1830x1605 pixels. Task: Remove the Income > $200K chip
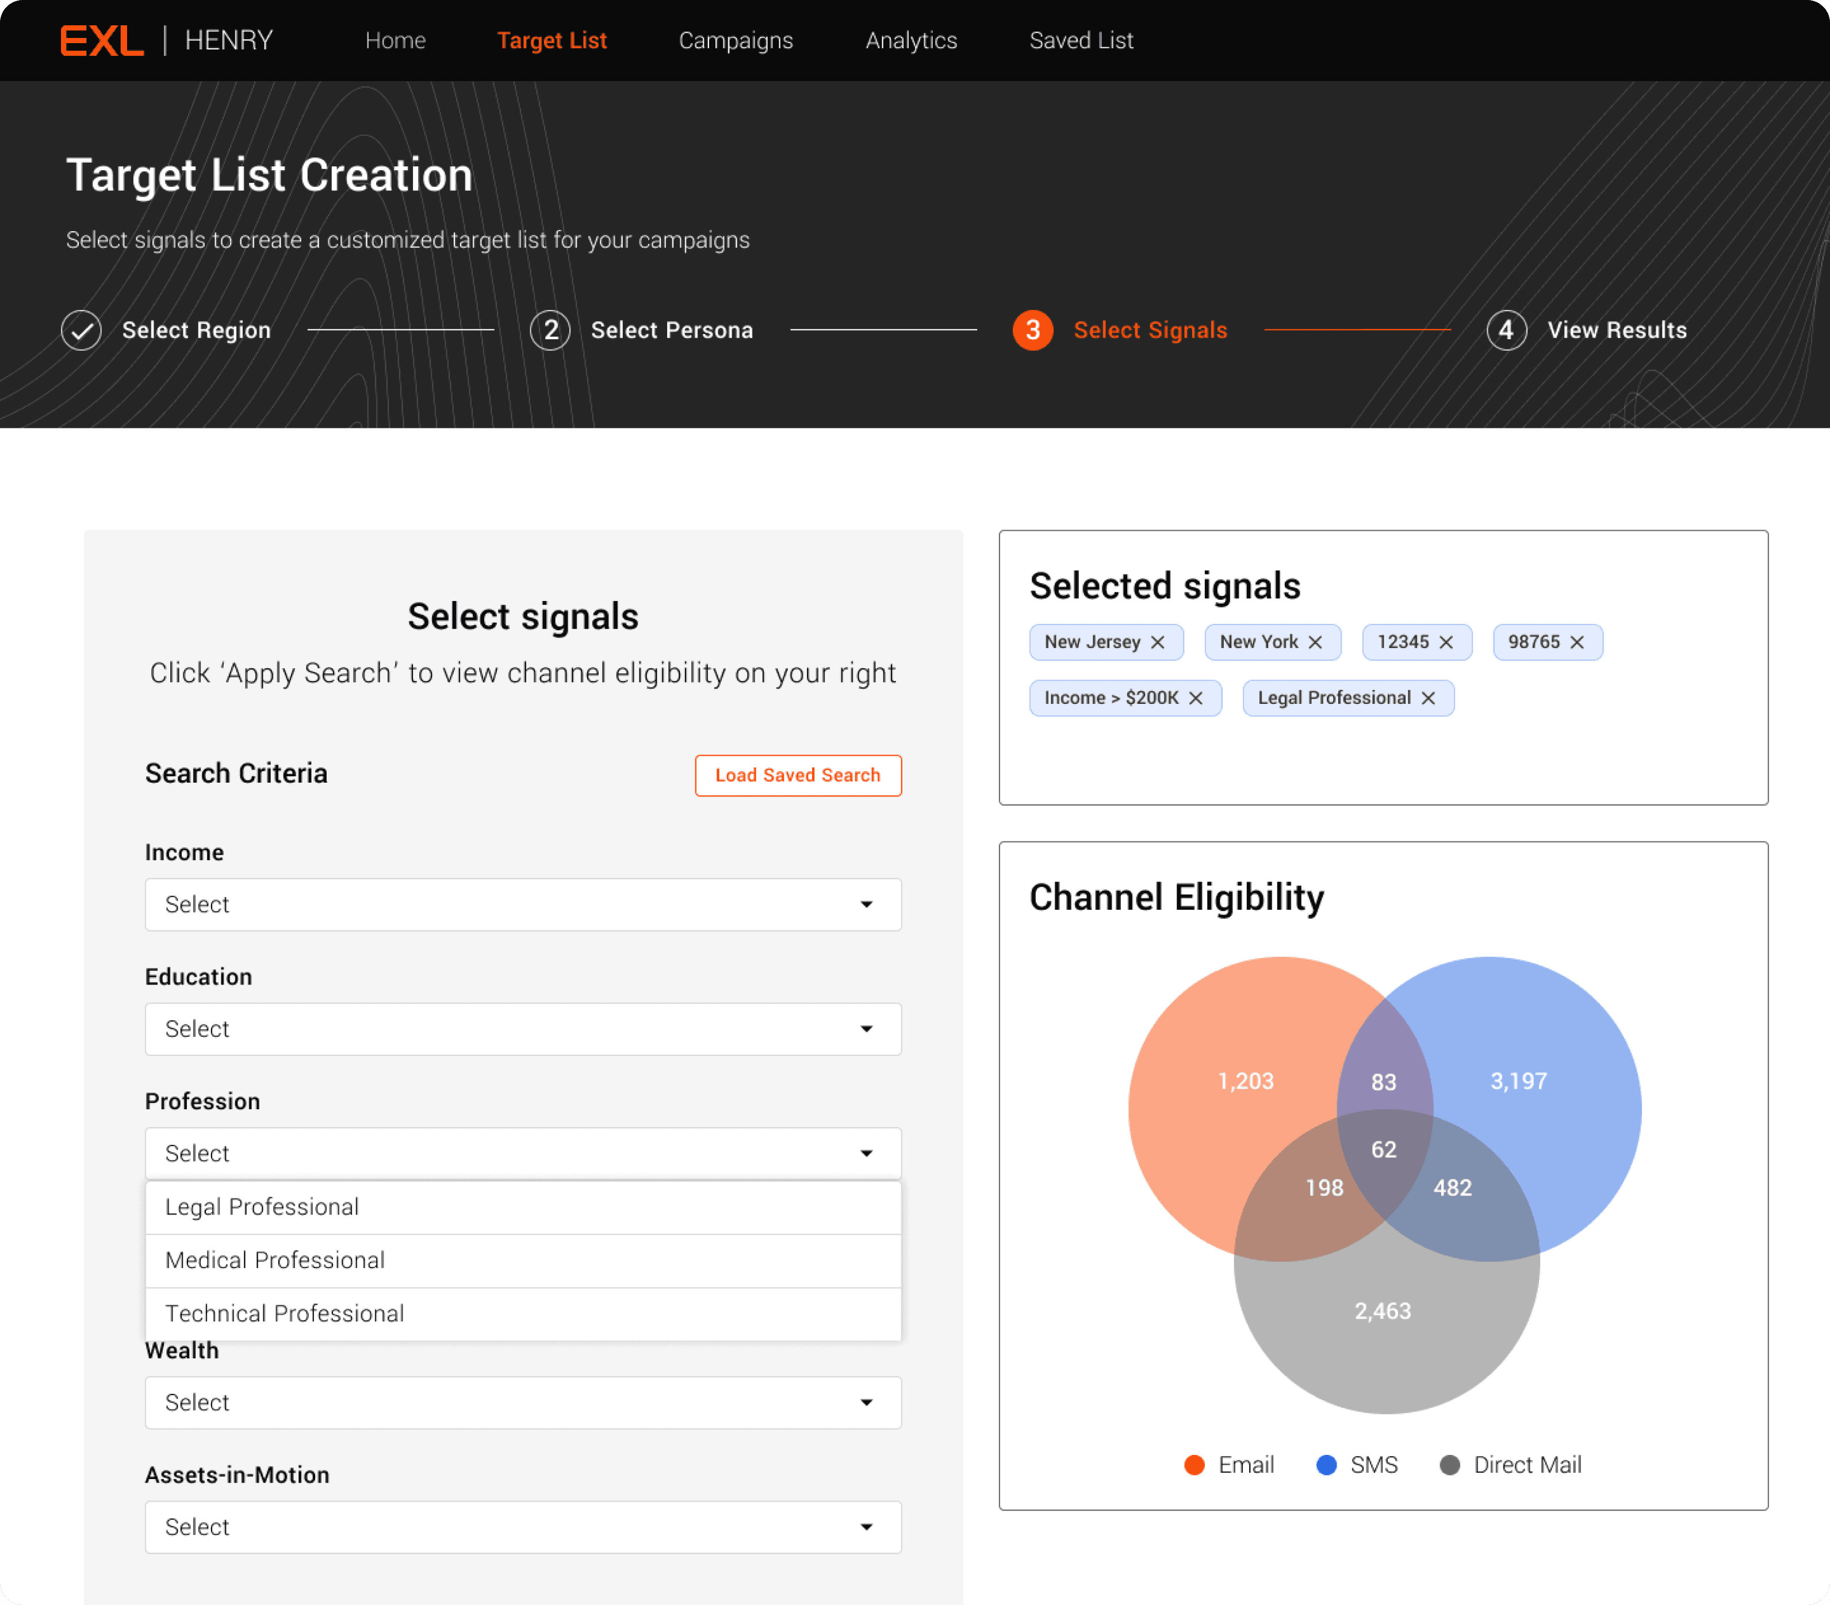[1196, 698]
